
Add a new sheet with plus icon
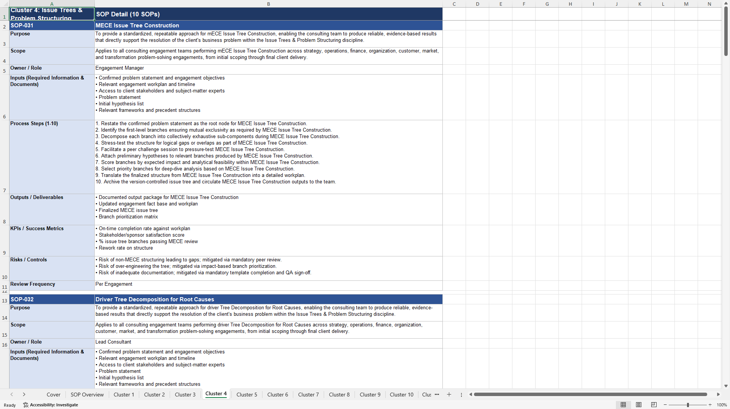pos(449,395)
